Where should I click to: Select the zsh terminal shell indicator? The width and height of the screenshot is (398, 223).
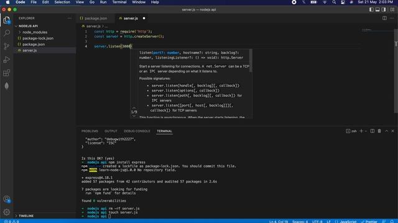tap(351, 131)
